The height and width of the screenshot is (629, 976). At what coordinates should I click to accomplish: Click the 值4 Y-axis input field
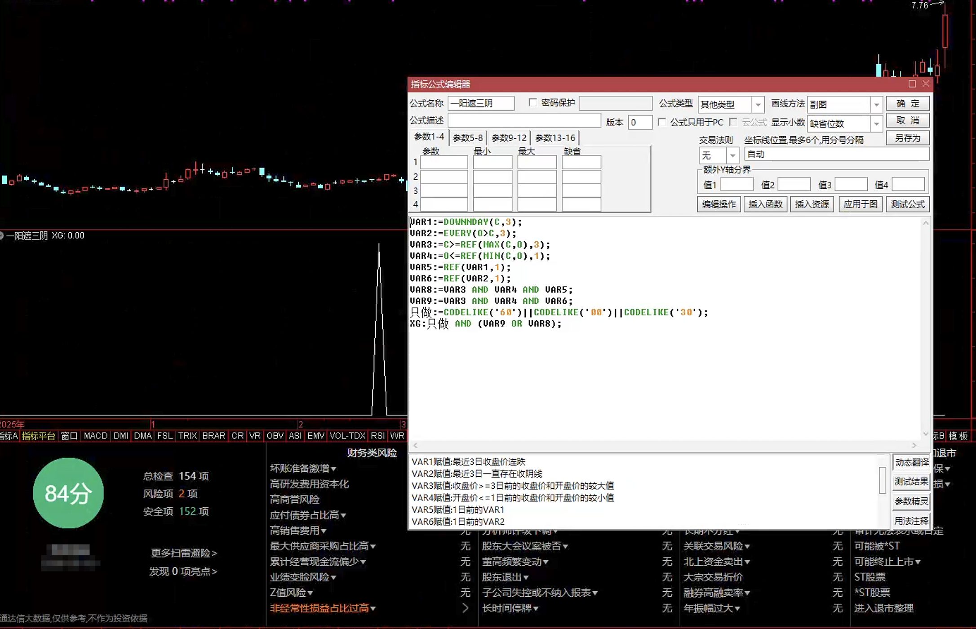click(908, 184)
